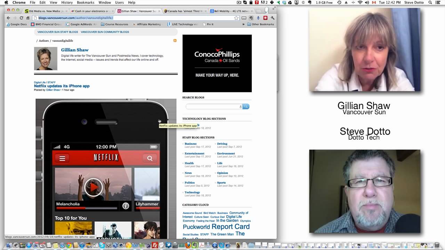Viewport: 445px width, 250px height.
Task: Click the microphone extension icon in toolbar
Action: [258, 18]
